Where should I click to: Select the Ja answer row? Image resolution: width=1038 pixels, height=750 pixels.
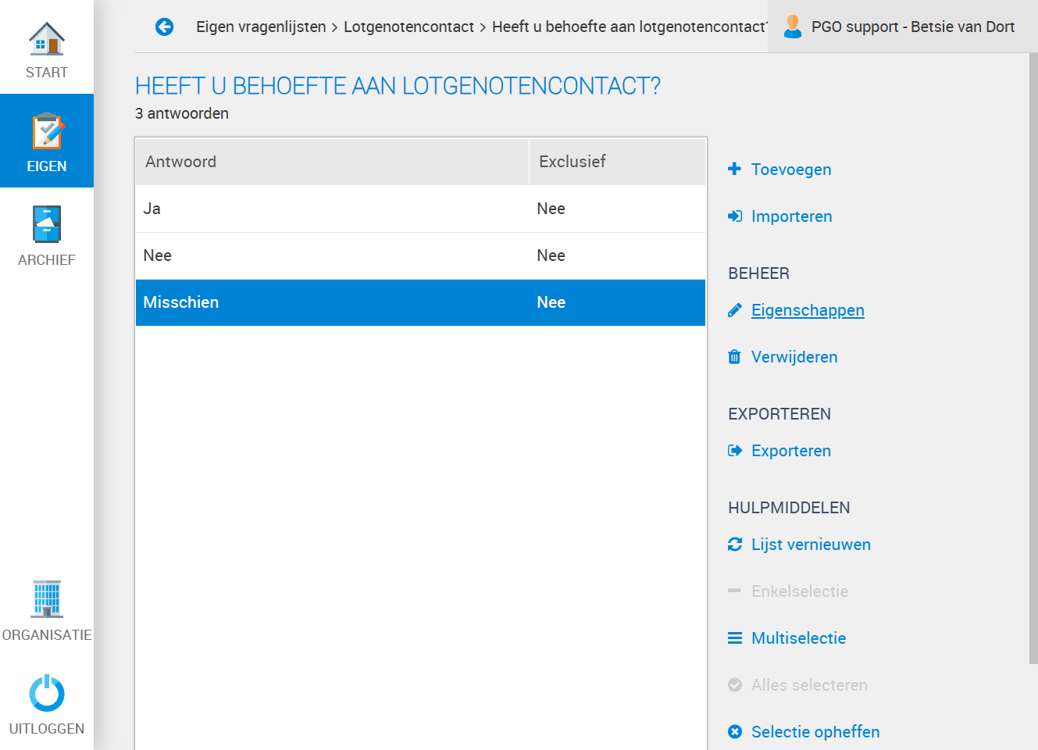tap(420, 209)
